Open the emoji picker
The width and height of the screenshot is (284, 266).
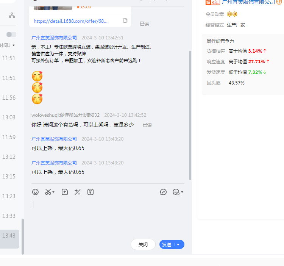[x=35, y=192]
